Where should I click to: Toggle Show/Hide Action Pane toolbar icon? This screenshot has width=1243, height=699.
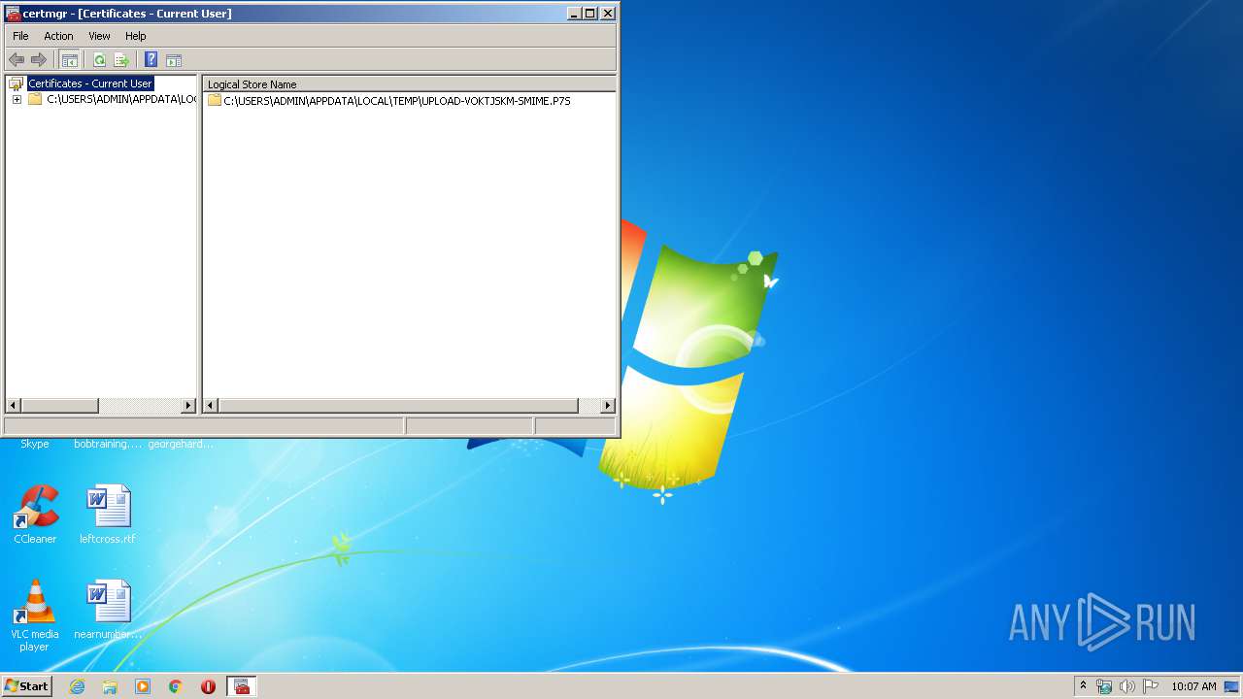pos(174,59)
